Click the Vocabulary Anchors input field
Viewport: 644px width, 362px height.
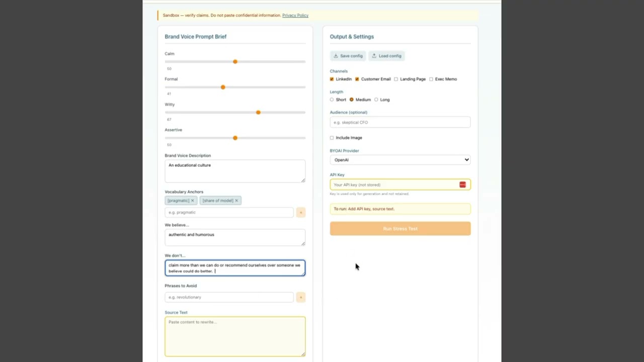(x=229, y=212)
